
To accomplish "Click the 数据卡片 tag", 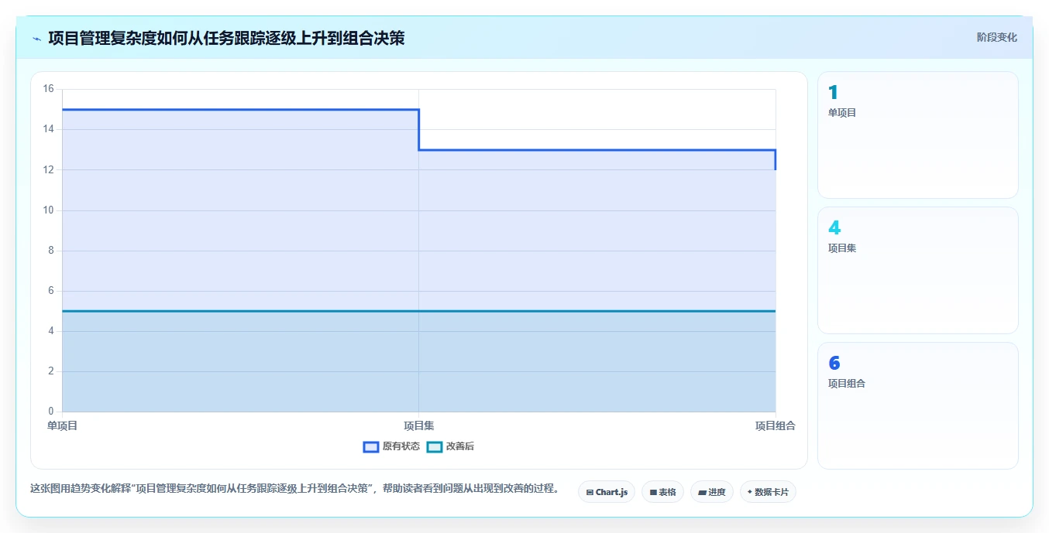I will coord(768,492).
